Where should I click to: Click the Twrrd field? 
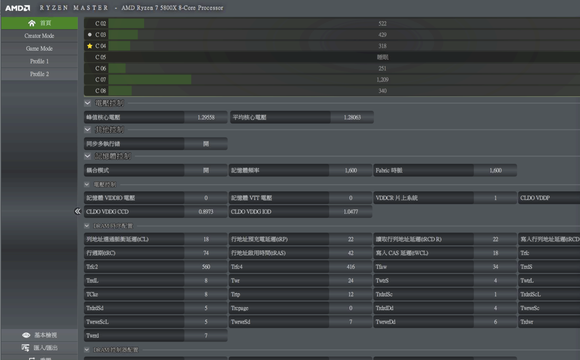click(x=156, y=335)
